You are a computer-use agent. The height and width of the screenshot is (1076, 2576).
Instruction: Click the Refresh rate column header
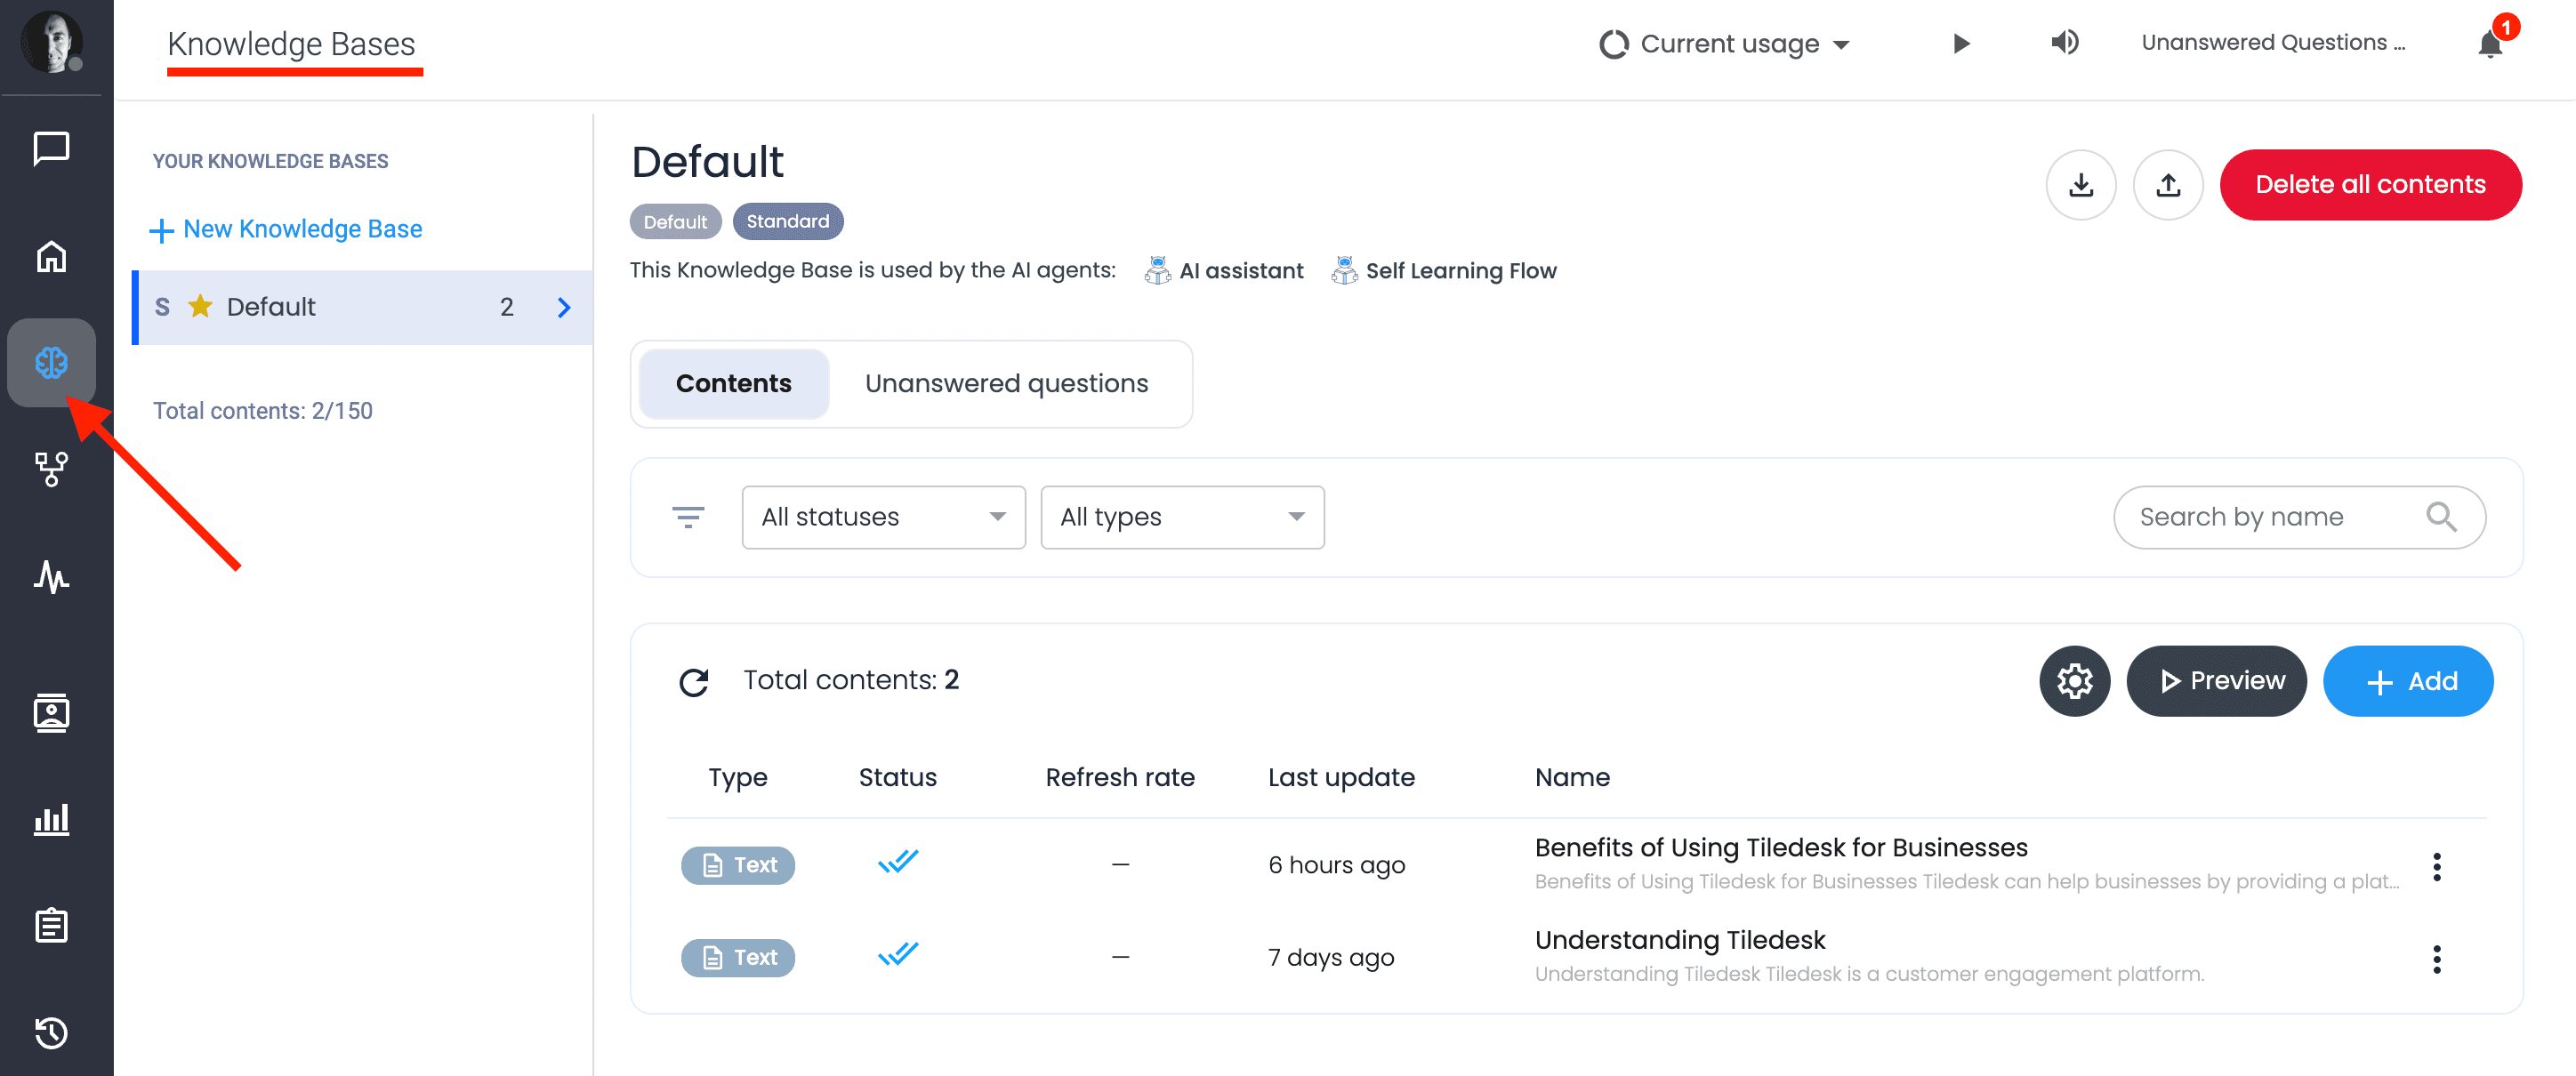pos(1120,777)
